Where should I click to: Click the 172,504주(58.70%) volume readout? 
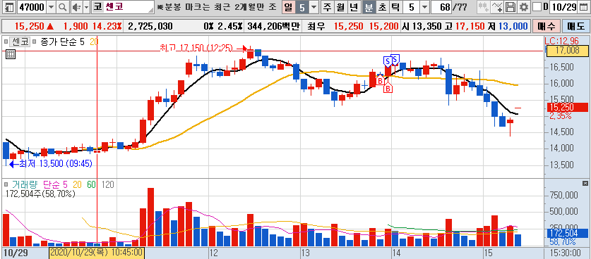(40, 194)
